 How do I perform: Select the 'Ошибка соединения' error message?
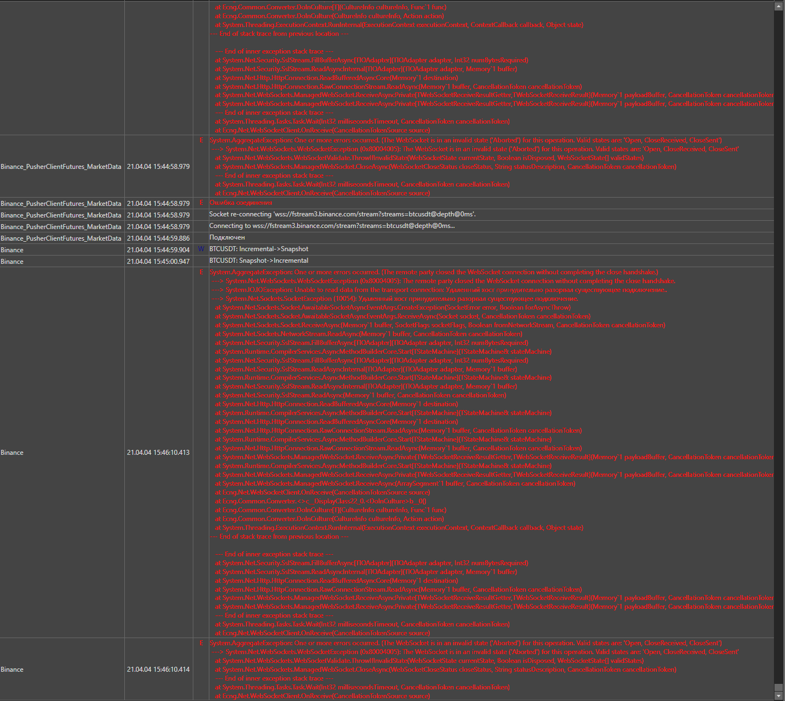[241, 203]
